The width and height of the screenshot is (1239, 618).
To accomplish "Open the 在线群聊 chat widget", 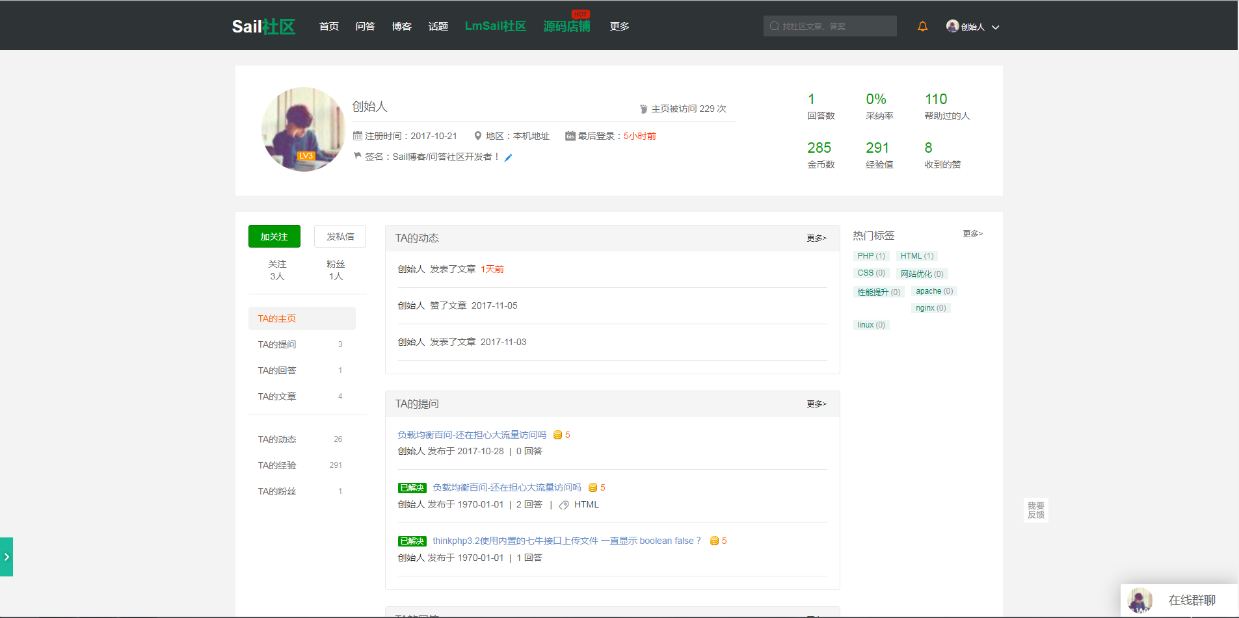I will (x=1179, y=600).
